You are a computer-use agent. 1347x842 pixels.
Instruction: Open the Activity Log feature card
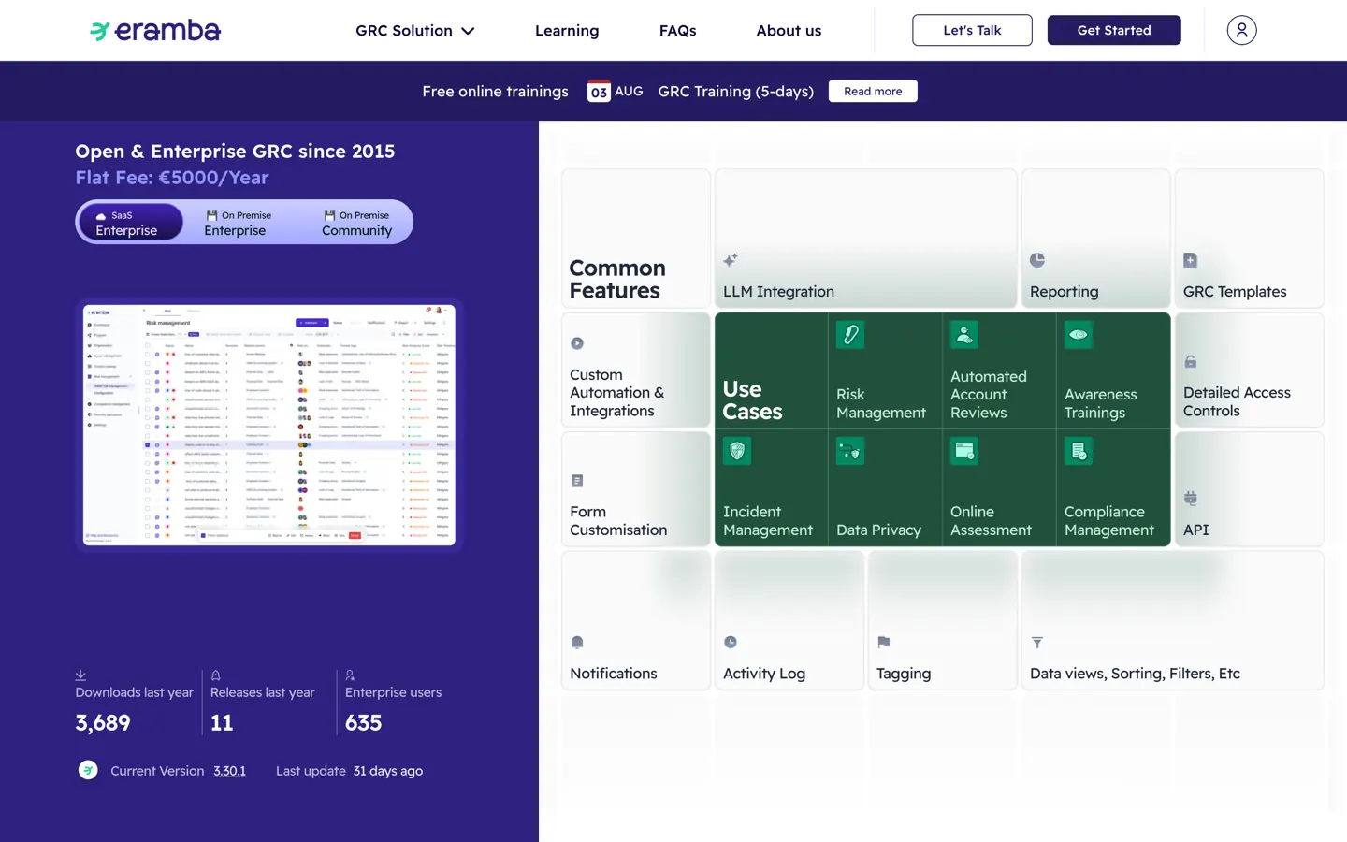789,620
